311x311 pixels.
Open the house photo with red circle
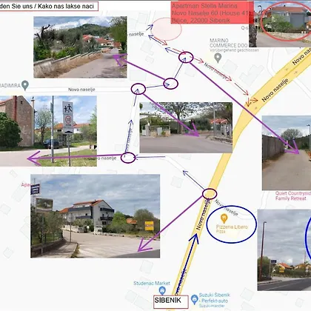(280, 24)
